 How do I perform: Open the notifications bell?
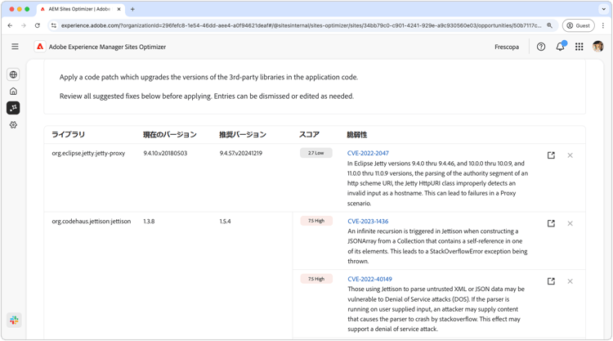tap(560, 47)
